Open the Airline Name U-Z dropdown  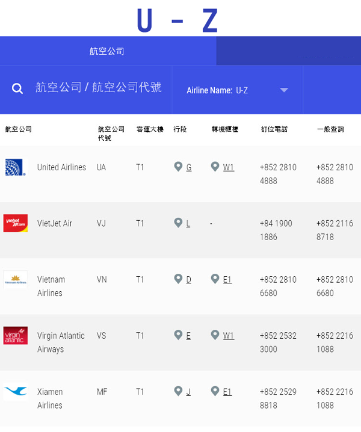point(237,90)
